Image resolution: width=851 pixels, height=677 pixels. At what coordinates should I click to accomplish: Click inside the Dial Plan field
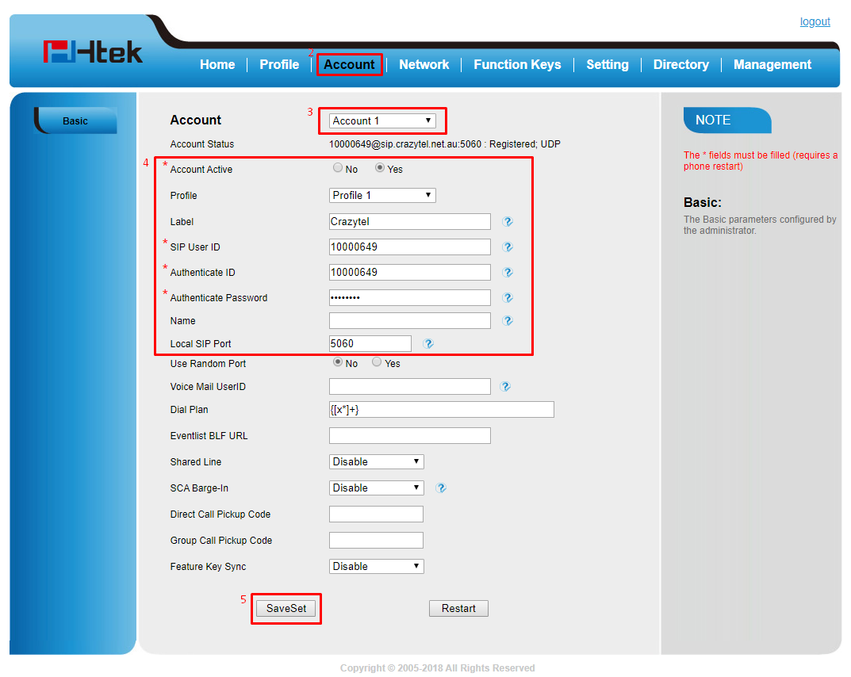[441, 410]
